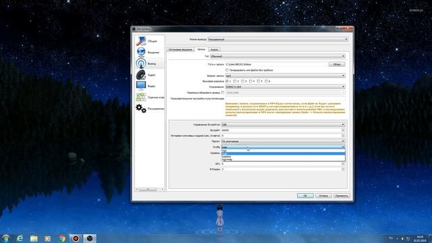Open the media player taskbar icon
Image resolution: width=432 pixels, height=243 pixels.
[48, 238]
